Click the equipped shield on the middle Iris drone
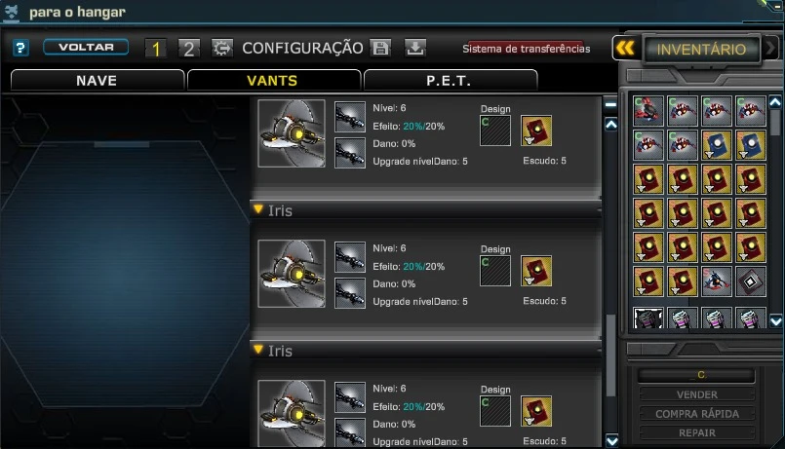The width and height of the screenshot is (785, 449). point(536,271)
